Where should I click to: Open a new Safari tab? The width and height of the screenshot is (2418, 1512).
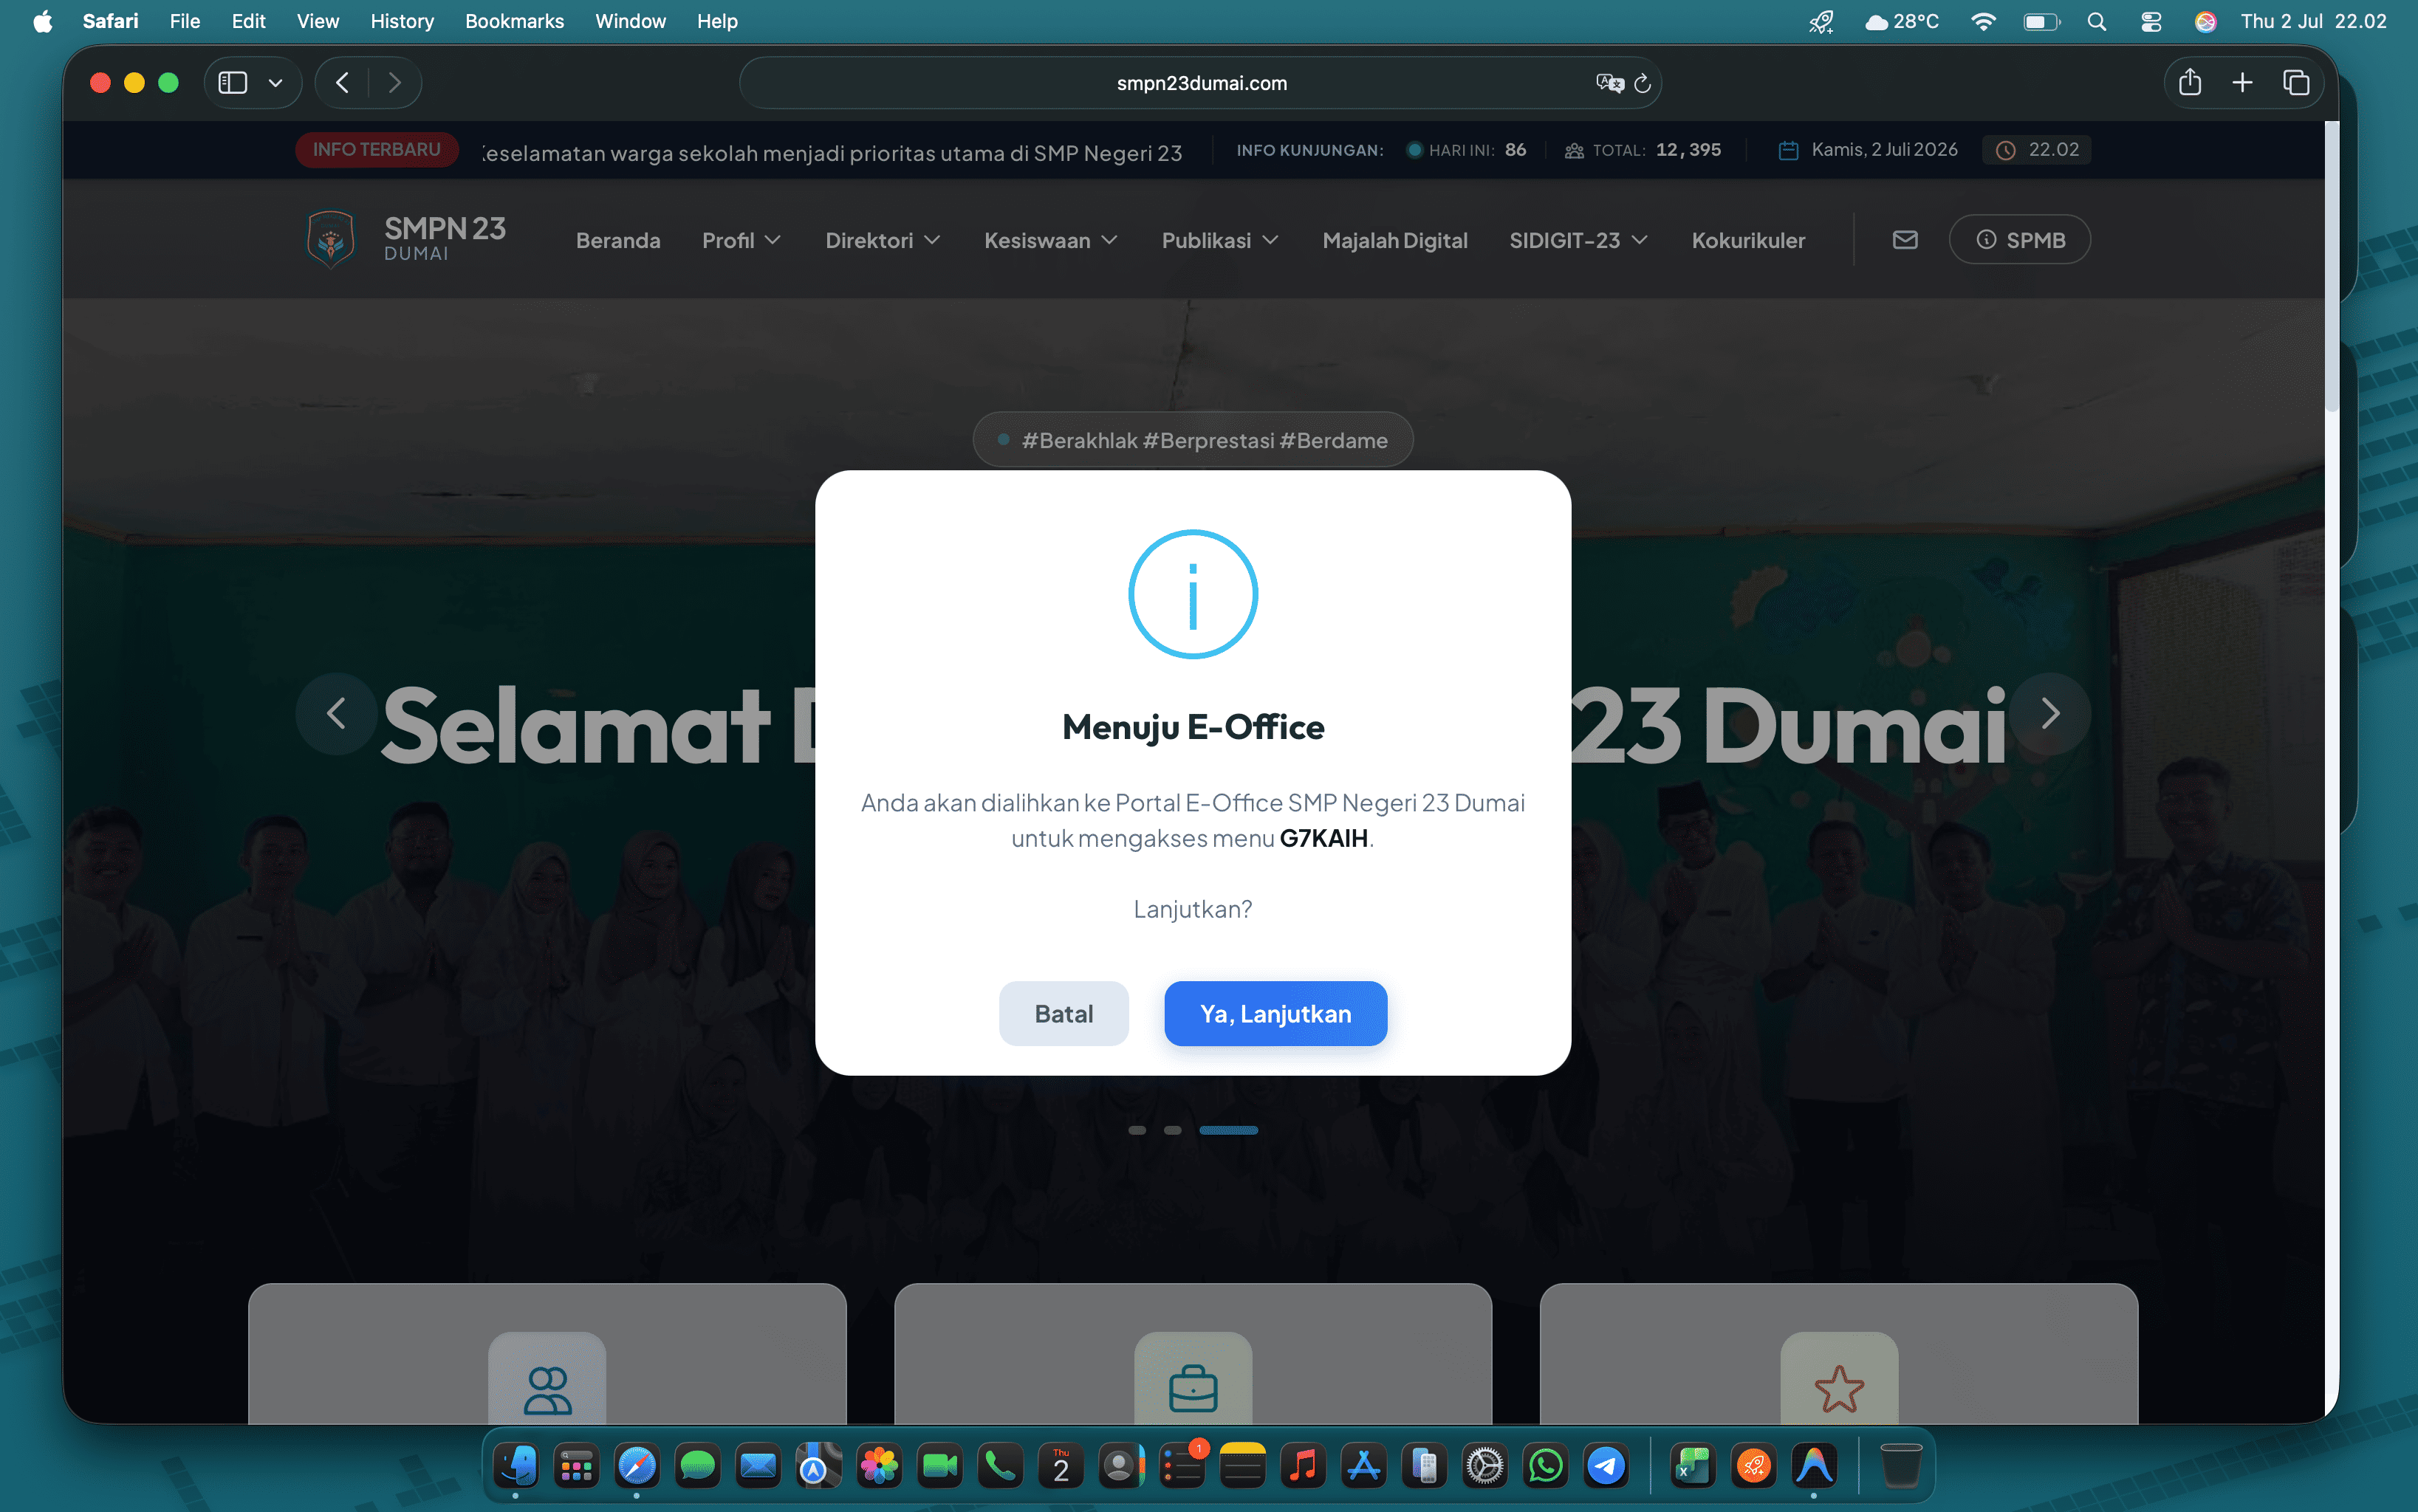click(2242, 83)
